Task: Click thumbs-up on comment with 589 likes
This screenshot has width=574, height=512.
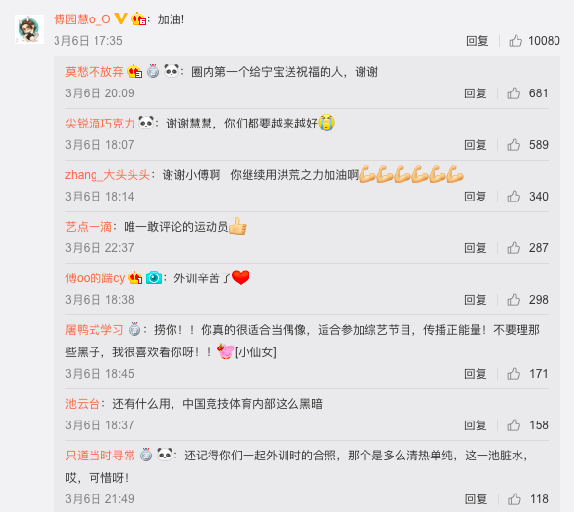Action: click(514, 145)
